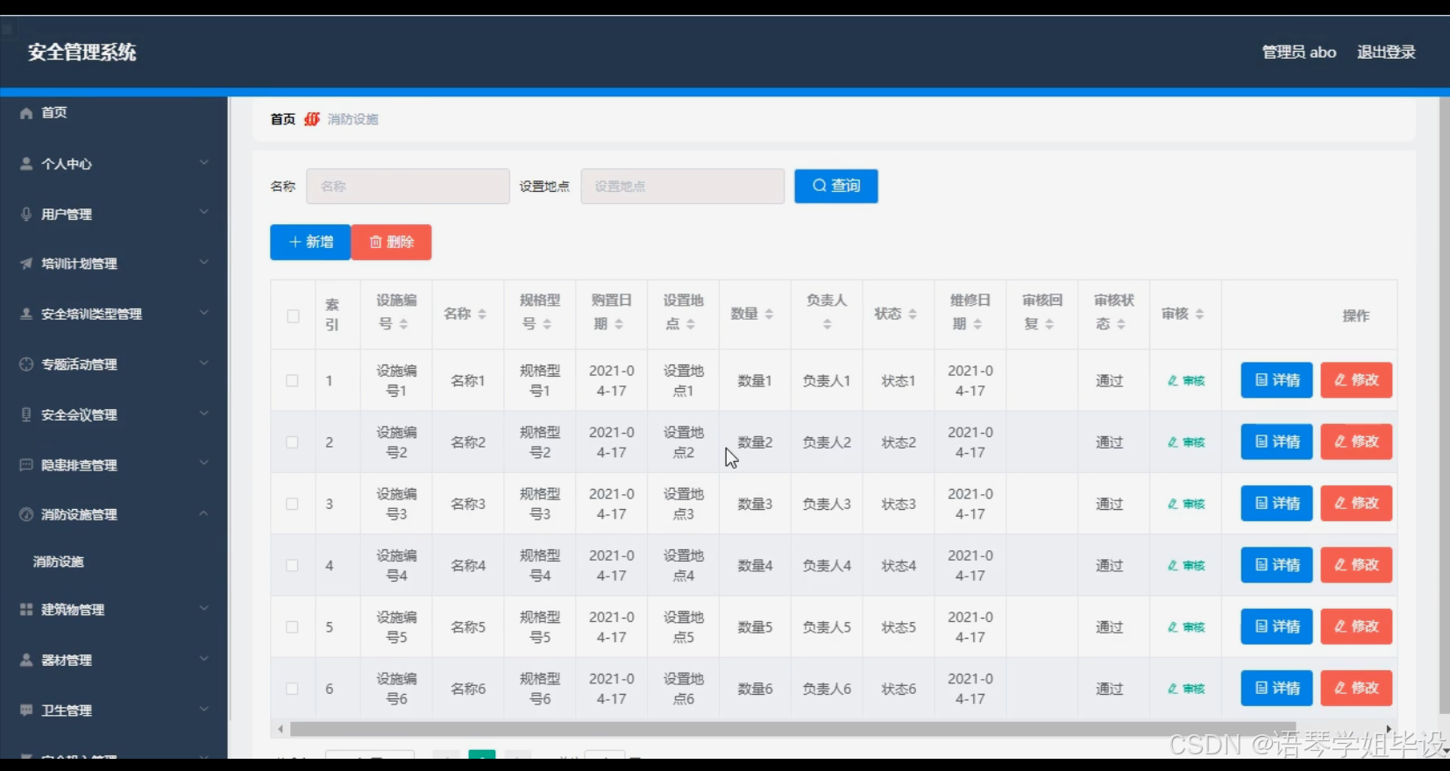Click the 名称 search input field
This screenshot has width=1450, height=771.
(408, 187)
